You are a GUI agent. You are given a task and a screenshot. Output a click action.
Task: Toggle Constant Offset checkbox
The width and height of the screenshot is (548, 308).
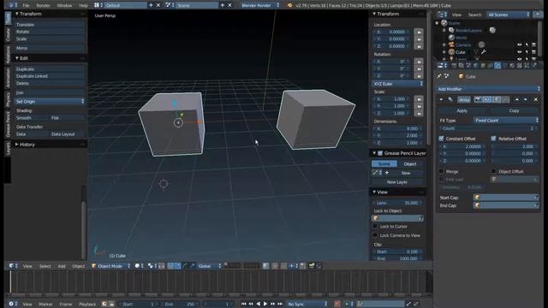pyautogui.click(x=441, y=139)
